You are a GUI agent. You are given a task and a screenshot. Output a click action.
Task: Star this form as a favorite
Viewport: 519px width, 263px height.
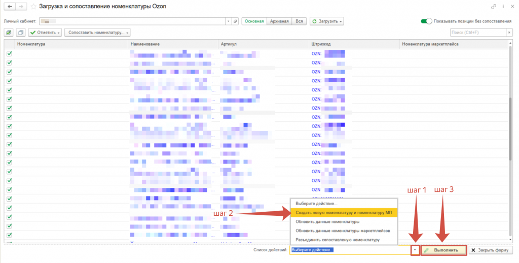click(x=33, y=7)
